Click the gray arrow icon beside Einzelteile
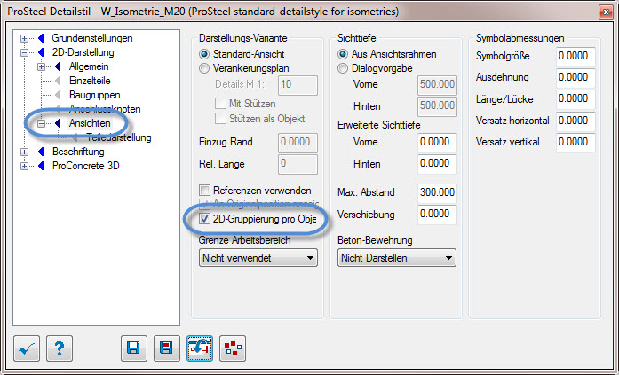The height and width of the screenshot is (375, 619). (58, 82)
